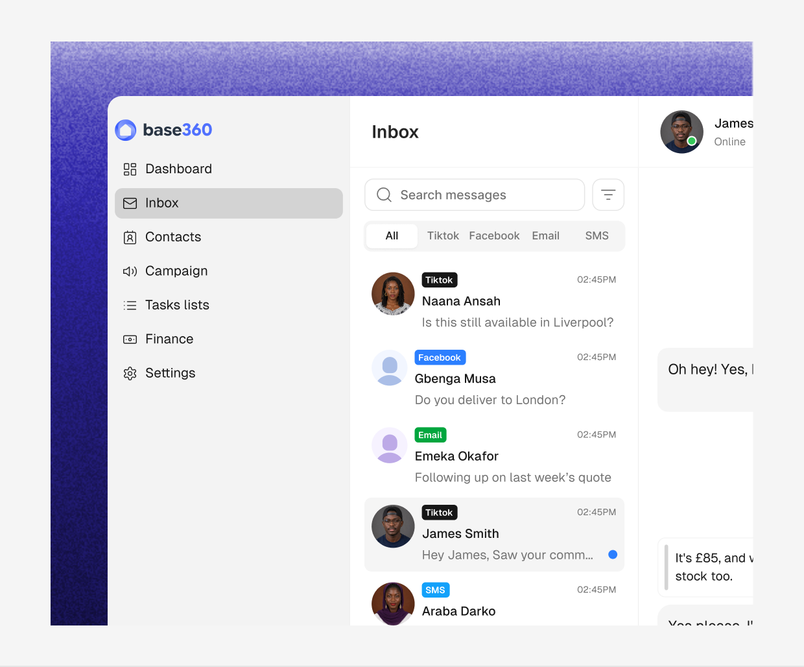The height and width of the screenshot is (667, 804).
Task: Click the Inbox envelope icon
Action: [130, 203]
